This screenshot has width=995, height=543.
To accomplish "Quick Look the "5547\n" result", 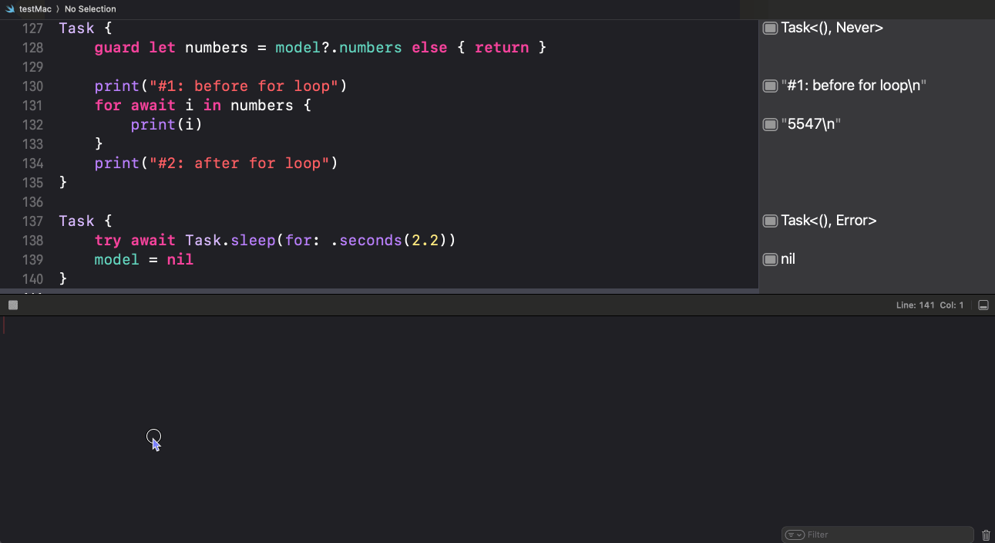I will 770,125.
